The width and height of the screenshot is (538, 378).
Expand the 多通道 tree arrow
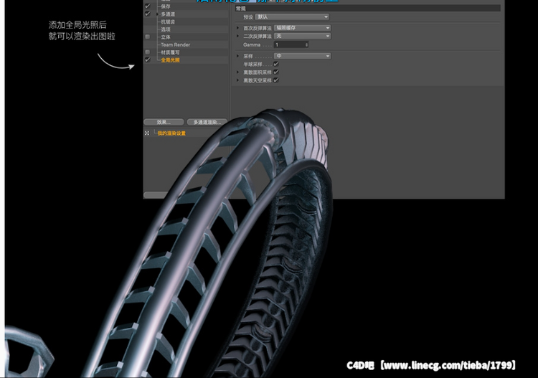click(x=158, y=14)
